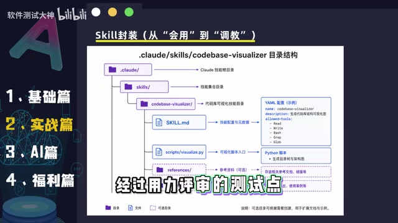Click the .claude/ folder name
The width and height of the screenshot is (398, 223).
click(x=129, y=70)
